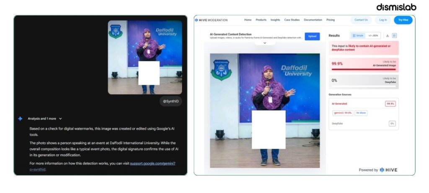Open the Pricing page
Screen dimensions: 429x193
click(x=330, y=20)
